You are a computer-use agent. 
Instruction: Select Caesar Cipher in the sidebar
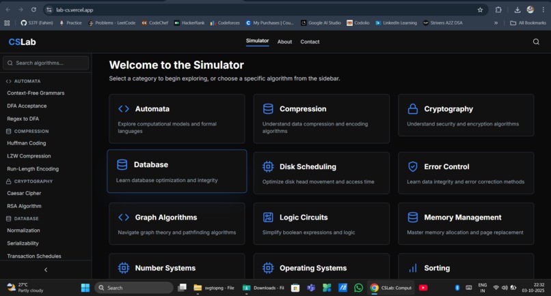pyautogui.click(x=24, y=193)
